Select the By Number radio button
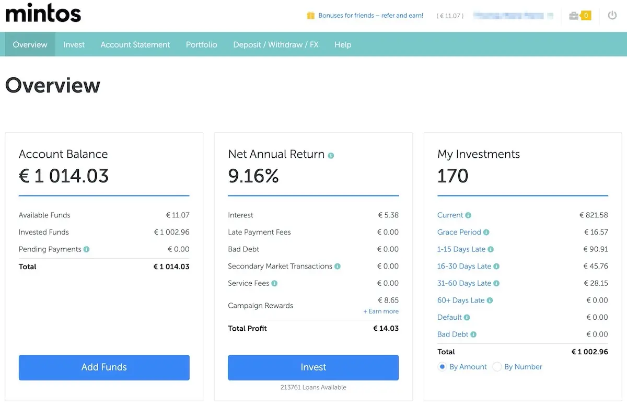The width and height of the screenshot is (627, 406). point(497,367)
